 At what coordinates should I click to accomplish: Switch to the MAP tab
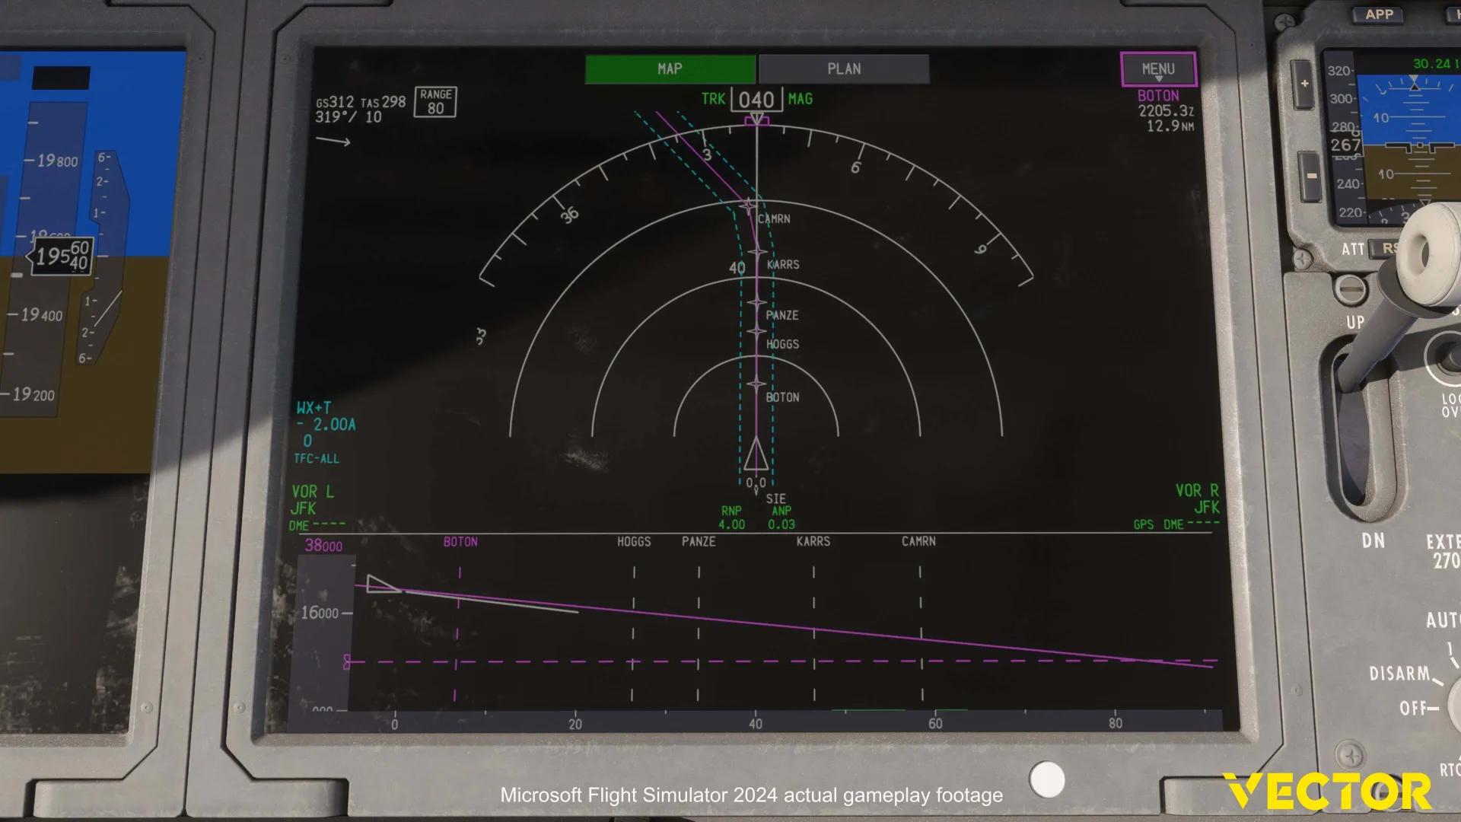click(x=670, y=68)
